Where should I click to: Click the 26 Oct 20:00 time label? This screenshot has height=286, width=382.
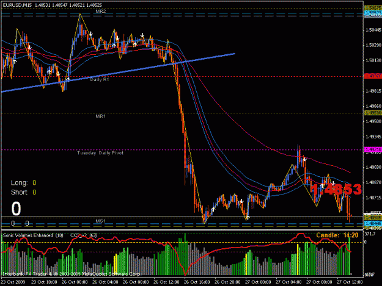[x=227, y=282]
